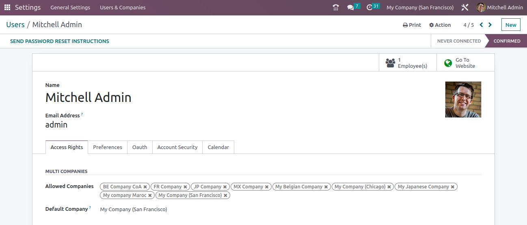Viewport: 527px width, 225px height.
Task: Click the Default Company help question mark
Action: click(91, 208)
